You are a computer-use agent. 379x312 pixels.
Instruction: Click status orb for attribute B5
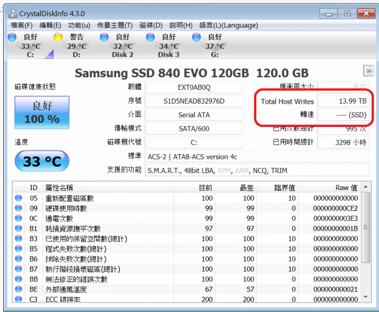click(x=18, y=249)
